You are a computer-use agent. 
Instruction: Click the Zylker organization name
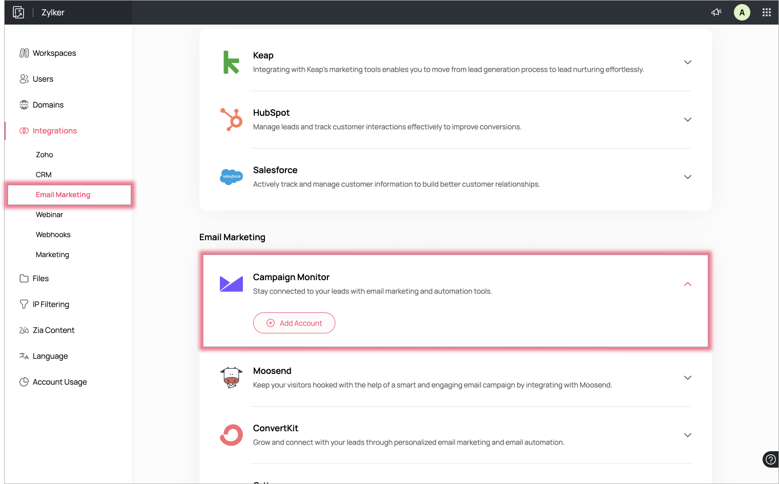[x=53, y=12]
